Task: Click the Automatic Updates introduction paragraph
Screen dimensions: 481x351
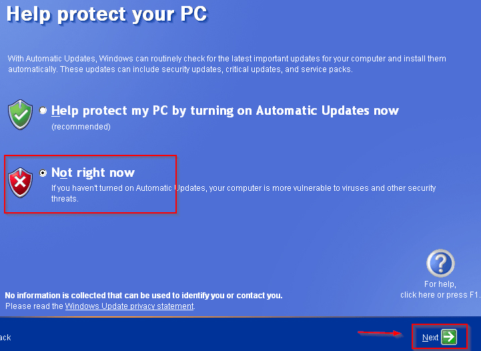Action: pyautogui.click(x=227, y=64)
